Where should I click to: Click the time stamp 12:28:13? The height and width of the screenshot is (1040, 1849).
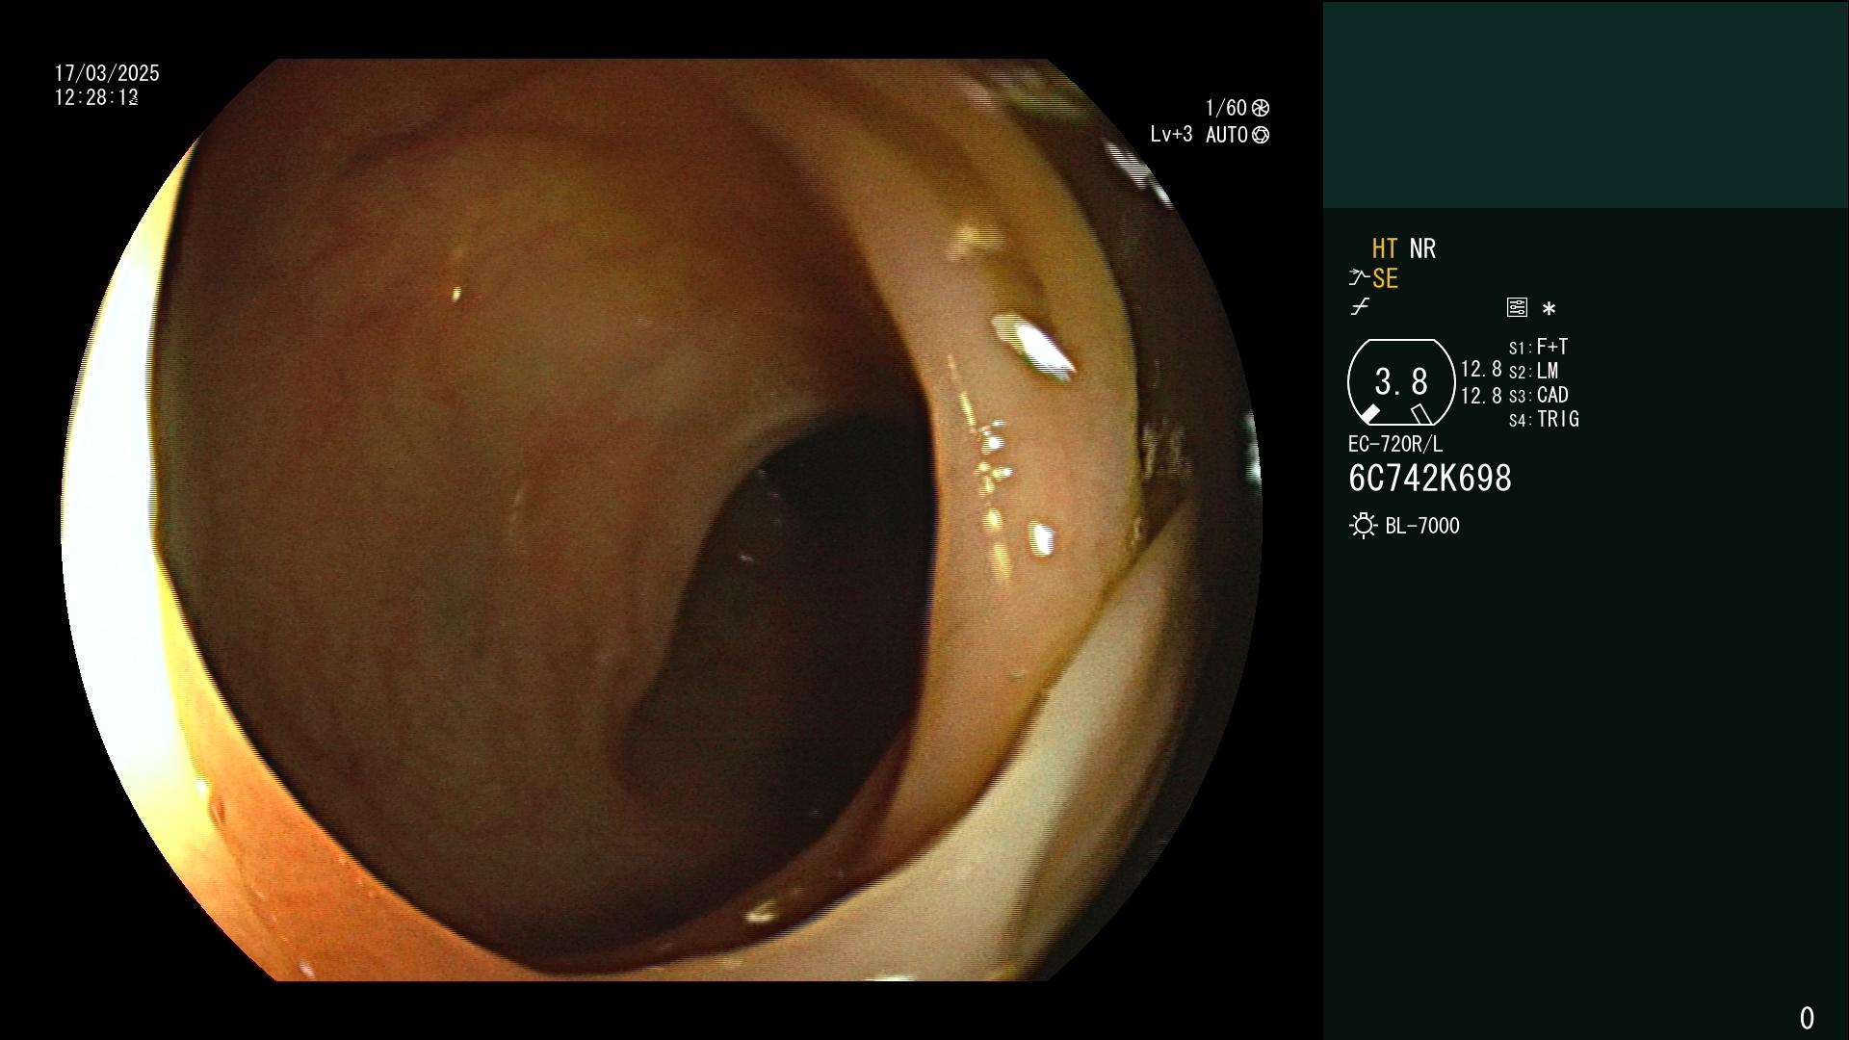(96, 97)
